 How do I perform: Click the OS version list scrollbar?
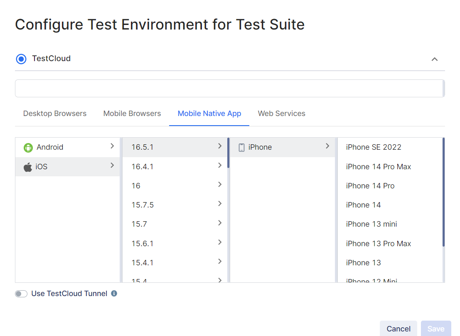point(228,153)
